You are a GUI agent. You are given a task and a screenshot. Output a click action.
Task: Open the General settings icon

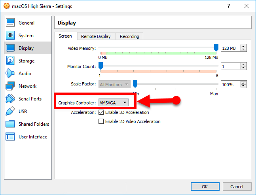(x=11, y=23)
